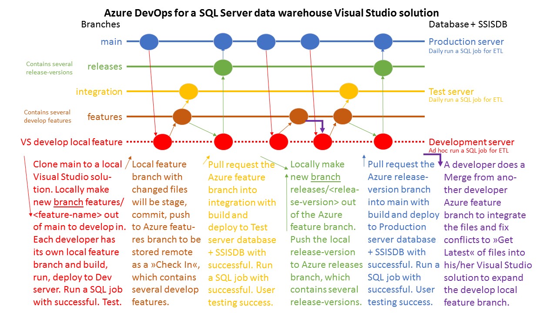Select the 'Production server' label
The width and height of the screenshot is (557, 313).
(x=466, y=42)
